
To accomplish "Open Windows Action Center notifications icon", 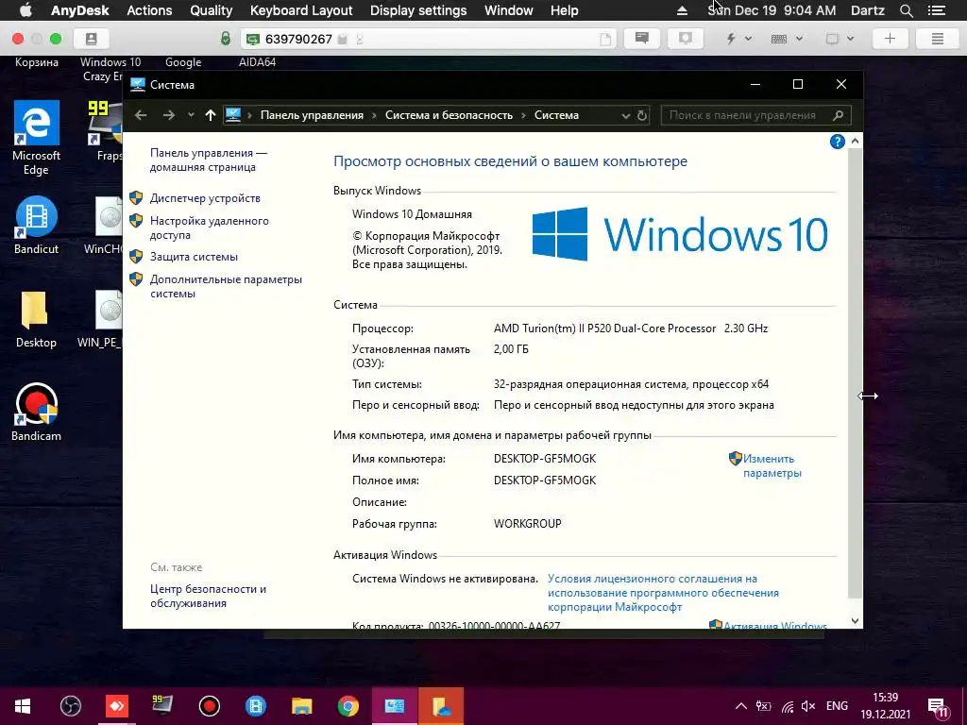I will [x=940, y=707].
